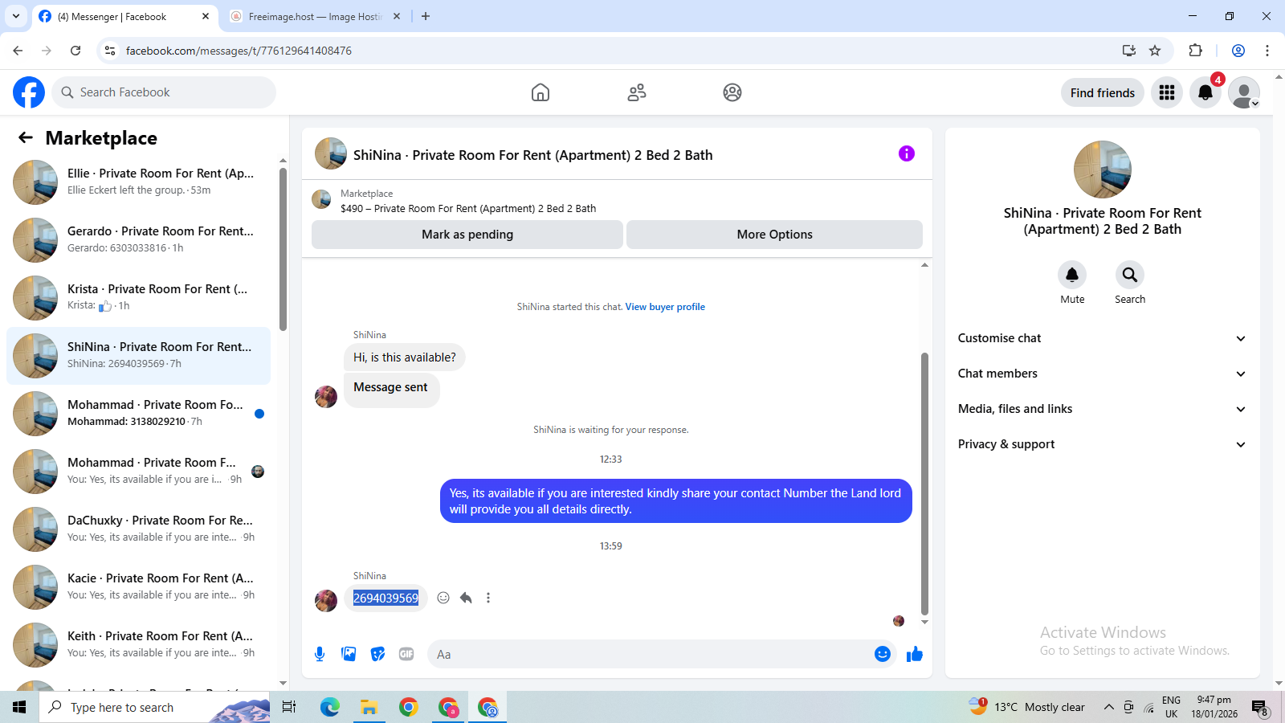
Task: Send a thumbs-up like
Action: (x=915, y=654)
